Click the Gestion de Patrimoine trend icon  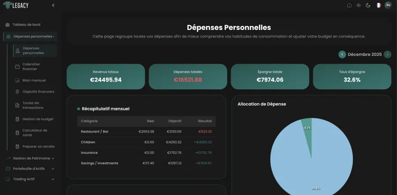[8, 158]
